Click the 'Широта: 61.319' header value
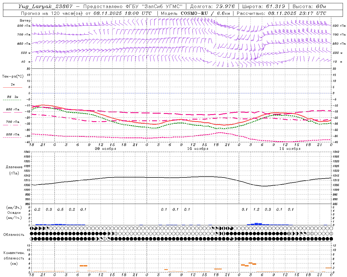 tap(264, 6)
